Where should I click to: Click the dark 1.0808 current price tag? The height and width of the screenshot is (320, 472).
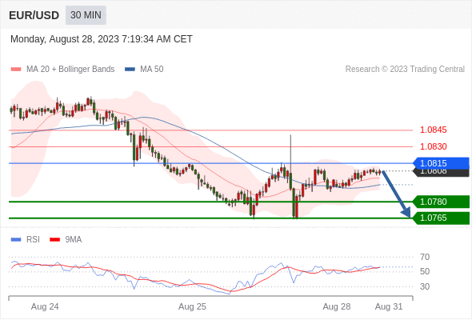point(442,173)
